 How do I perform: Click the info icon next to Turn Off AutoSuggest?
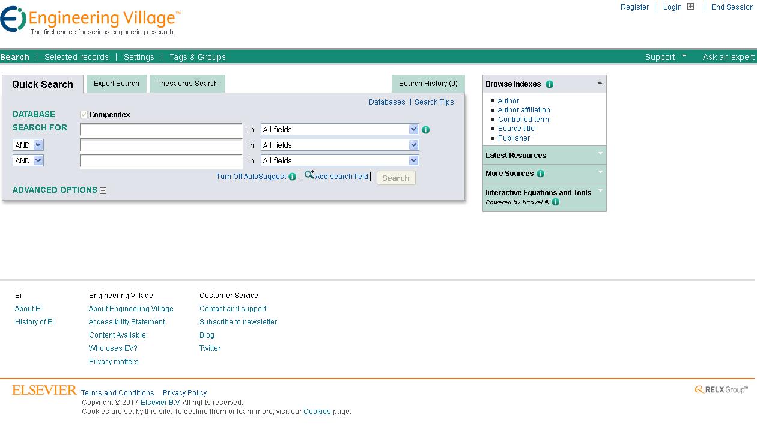click(x=293, y=177)
